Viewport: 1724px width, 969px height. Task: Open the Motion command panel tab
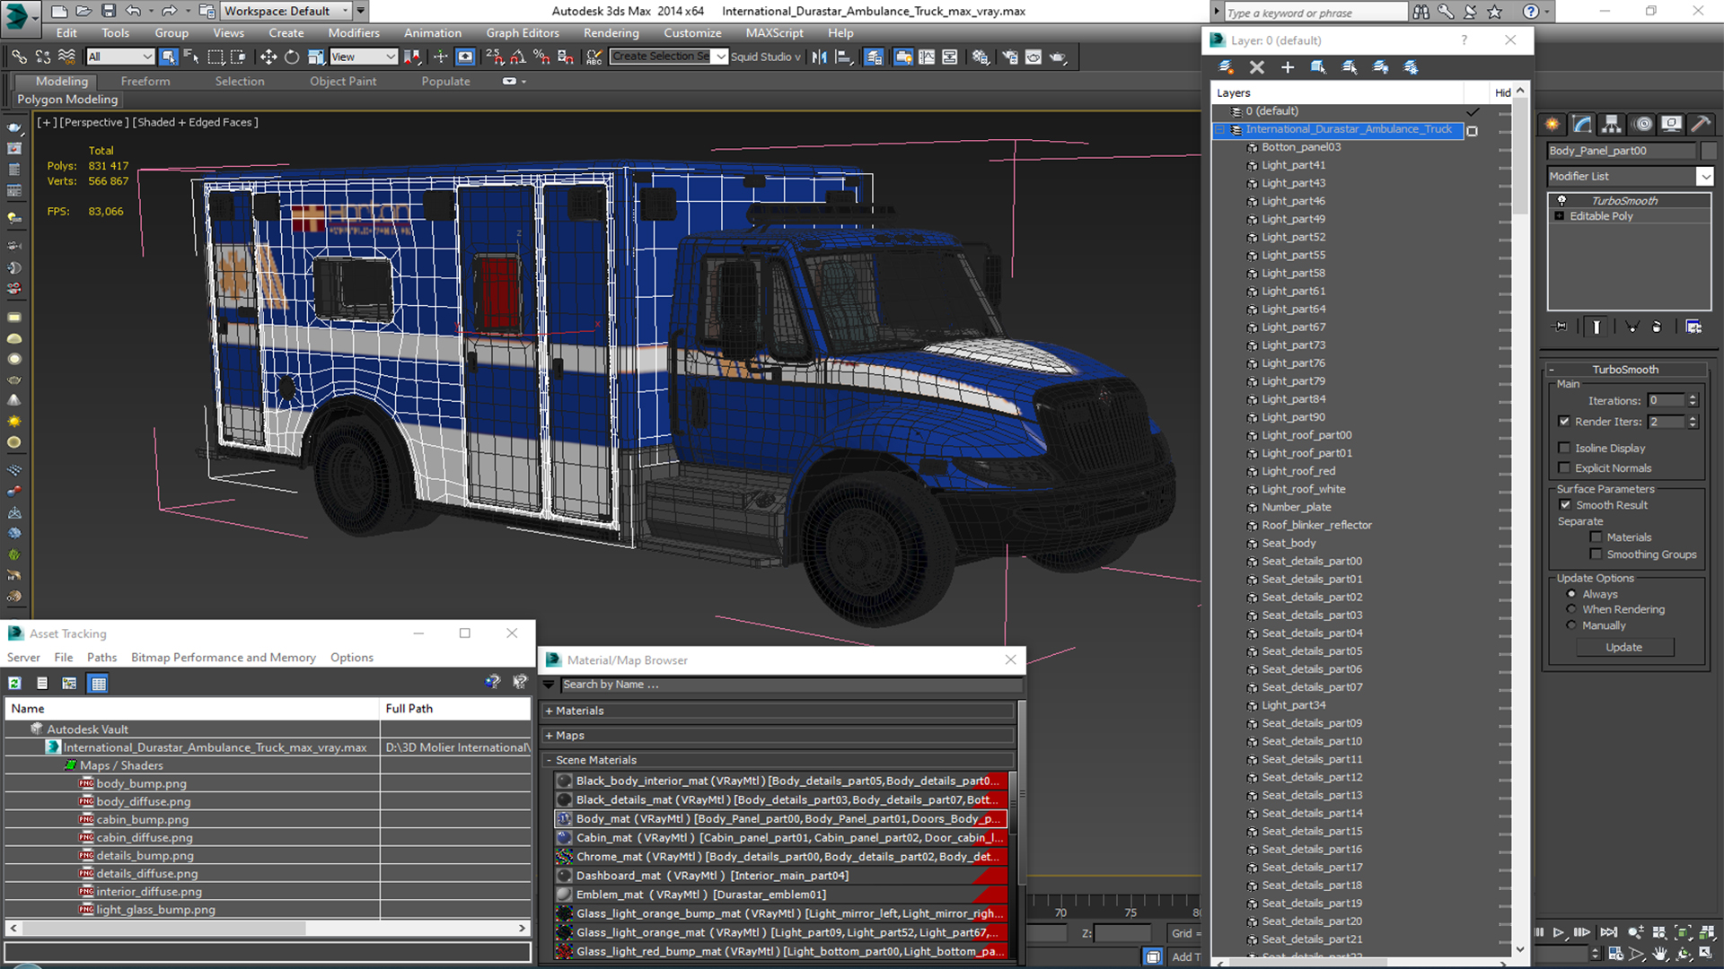pos(1642,124)
